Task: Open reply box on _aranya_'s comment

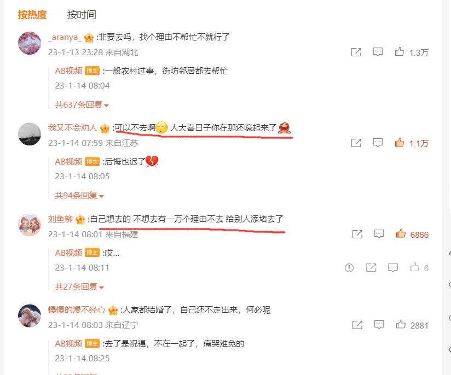Action: click(378, 52)
